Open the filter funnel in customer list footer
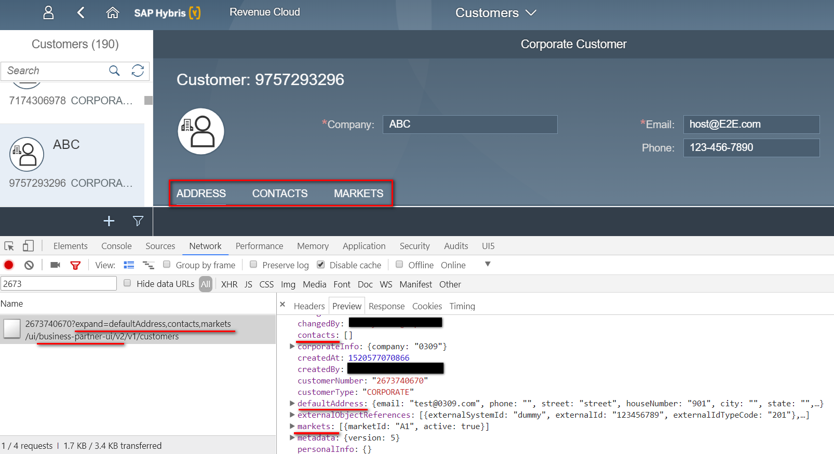Image resolution: width=834 pixels, height=454 pixels. (138, 221)
